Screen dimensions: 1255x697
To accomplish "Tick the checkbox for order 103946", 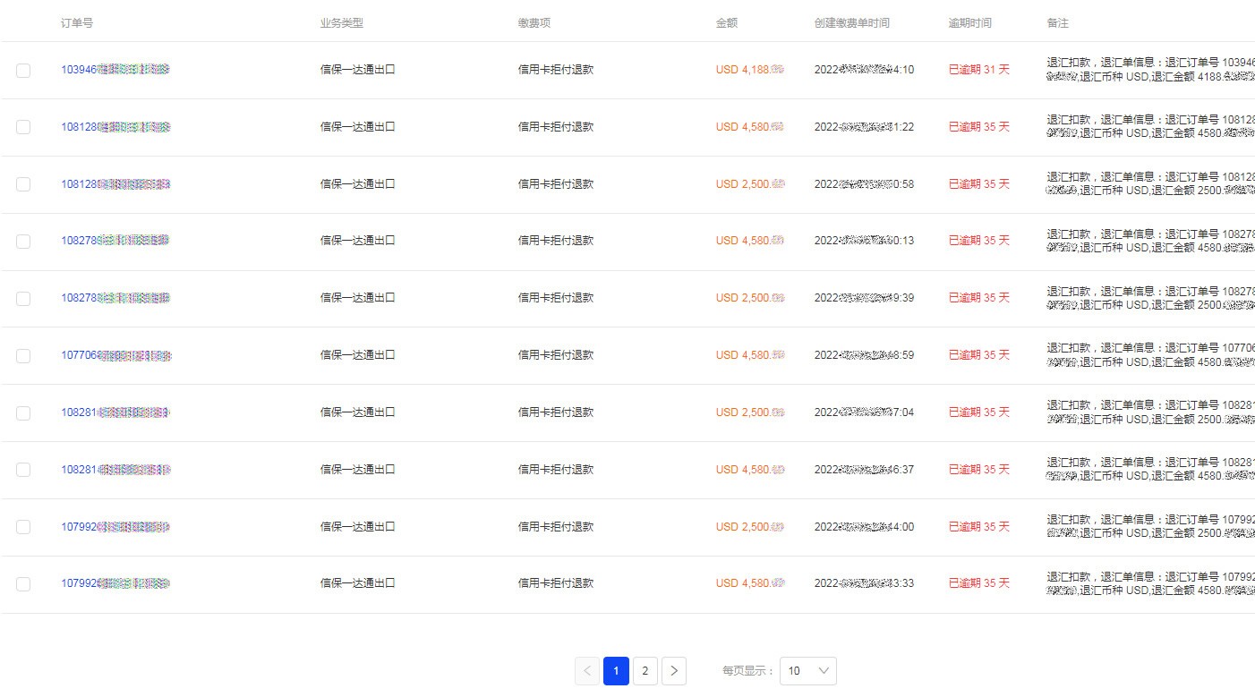I will (x=23, y=71).
